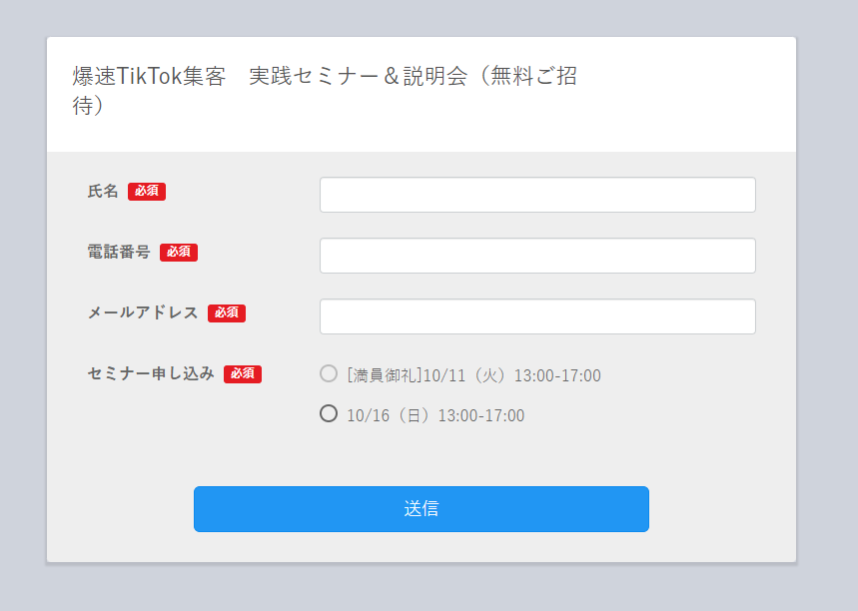Click the 氏名 name input field

[x=537, y=195]
